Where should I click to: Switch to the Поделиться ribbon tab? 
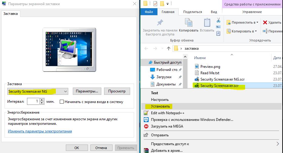point(192,12)
